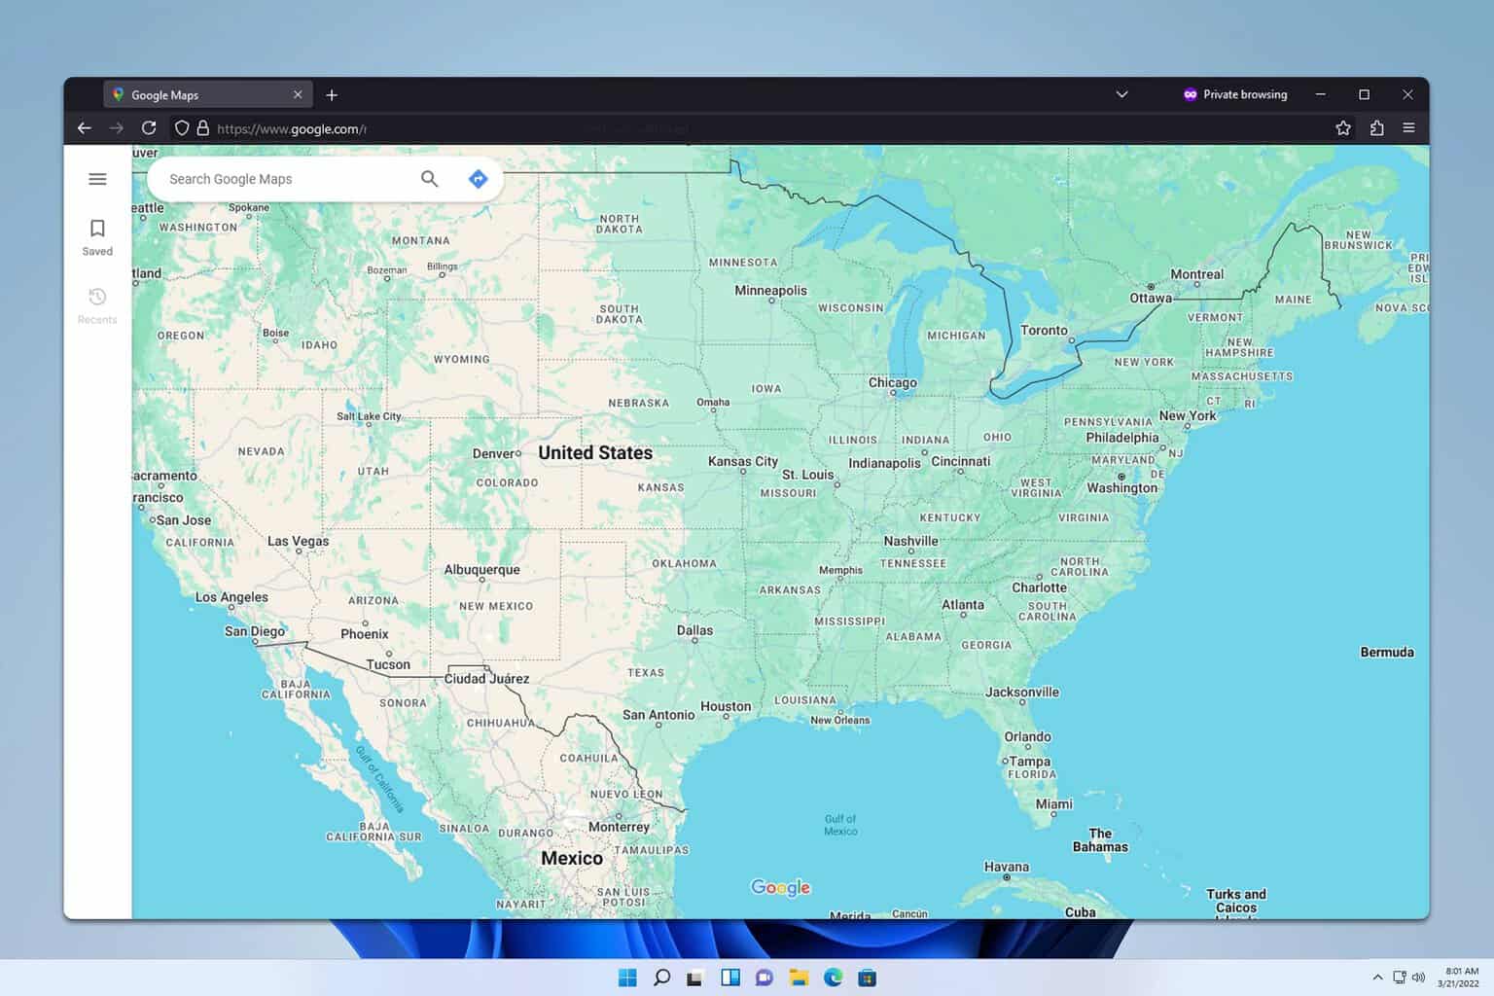Click the shield tracking protection icon
Viewport: 1494px width, 996px height.
coord(182,128)
